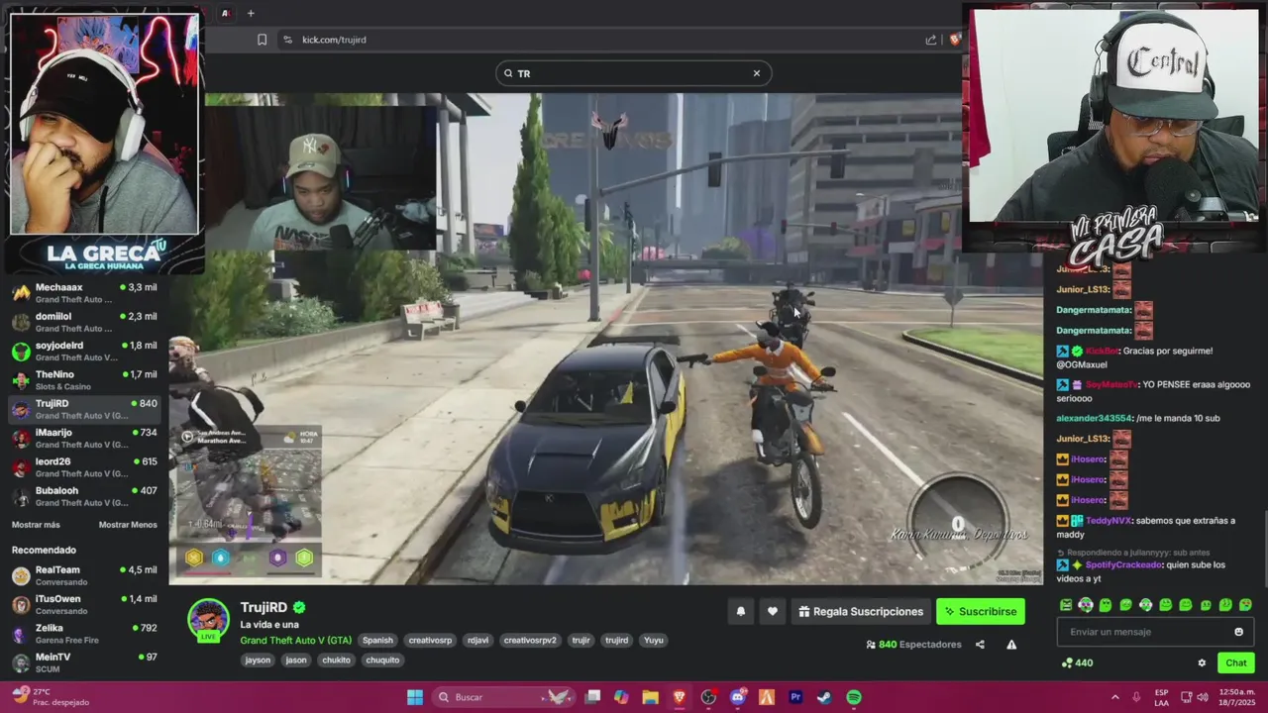The width and height of the screenshot is (1268, 713).
Task: Open Bubalooh channel in sidebar
Action: tap(84, 496)
